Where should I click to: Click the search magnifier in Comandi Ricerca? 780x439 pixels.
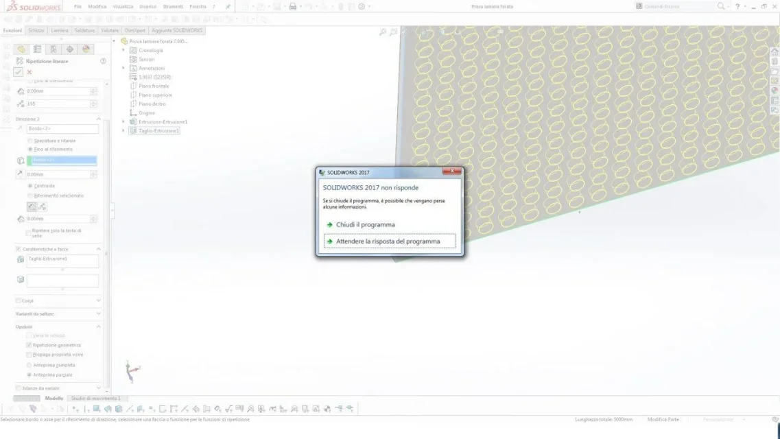click(x=721, y=6)
